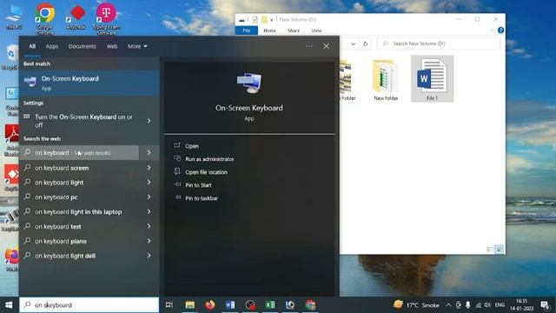This screenshot has height=313, width=556.
Task: Show hidden system tray icons
Action: pos(448,305)
